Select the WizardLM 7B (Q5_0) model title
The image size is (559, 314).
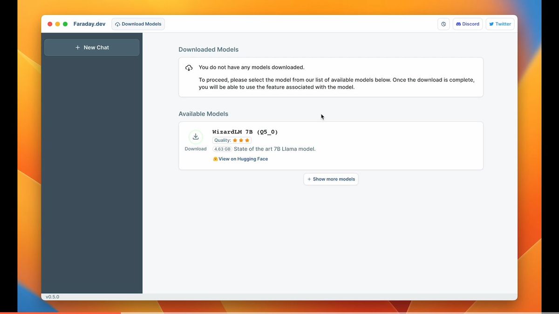[x=245, y=132]
